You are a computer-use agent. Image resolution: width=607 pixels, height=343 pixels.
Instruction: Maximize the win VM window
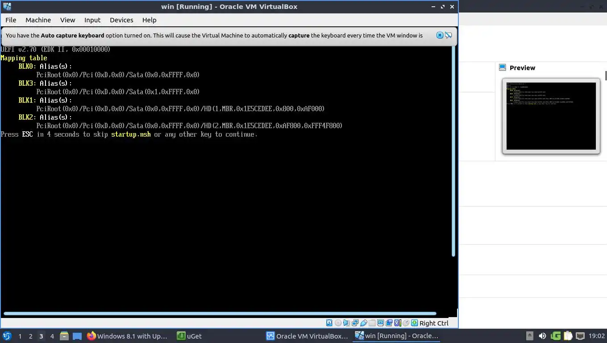(x=443, y=7)
